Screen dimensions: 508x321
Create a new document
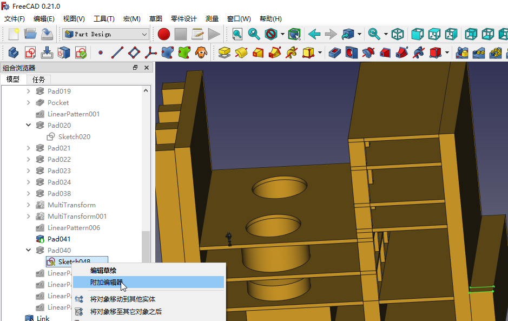click(14, 34)
